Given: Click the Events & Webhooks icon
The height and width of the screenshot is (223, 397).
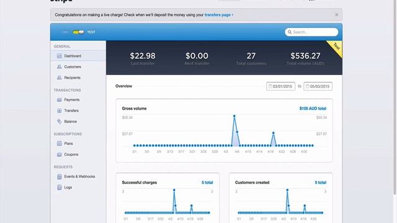Looking at the screenshot, I should [x=60, y=177].
